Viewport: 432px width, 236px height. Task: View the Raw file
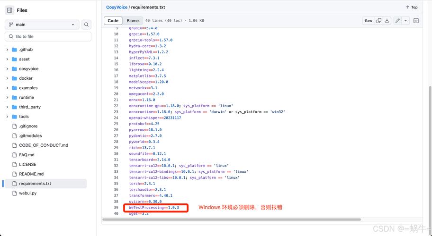(x=369, y=21)
